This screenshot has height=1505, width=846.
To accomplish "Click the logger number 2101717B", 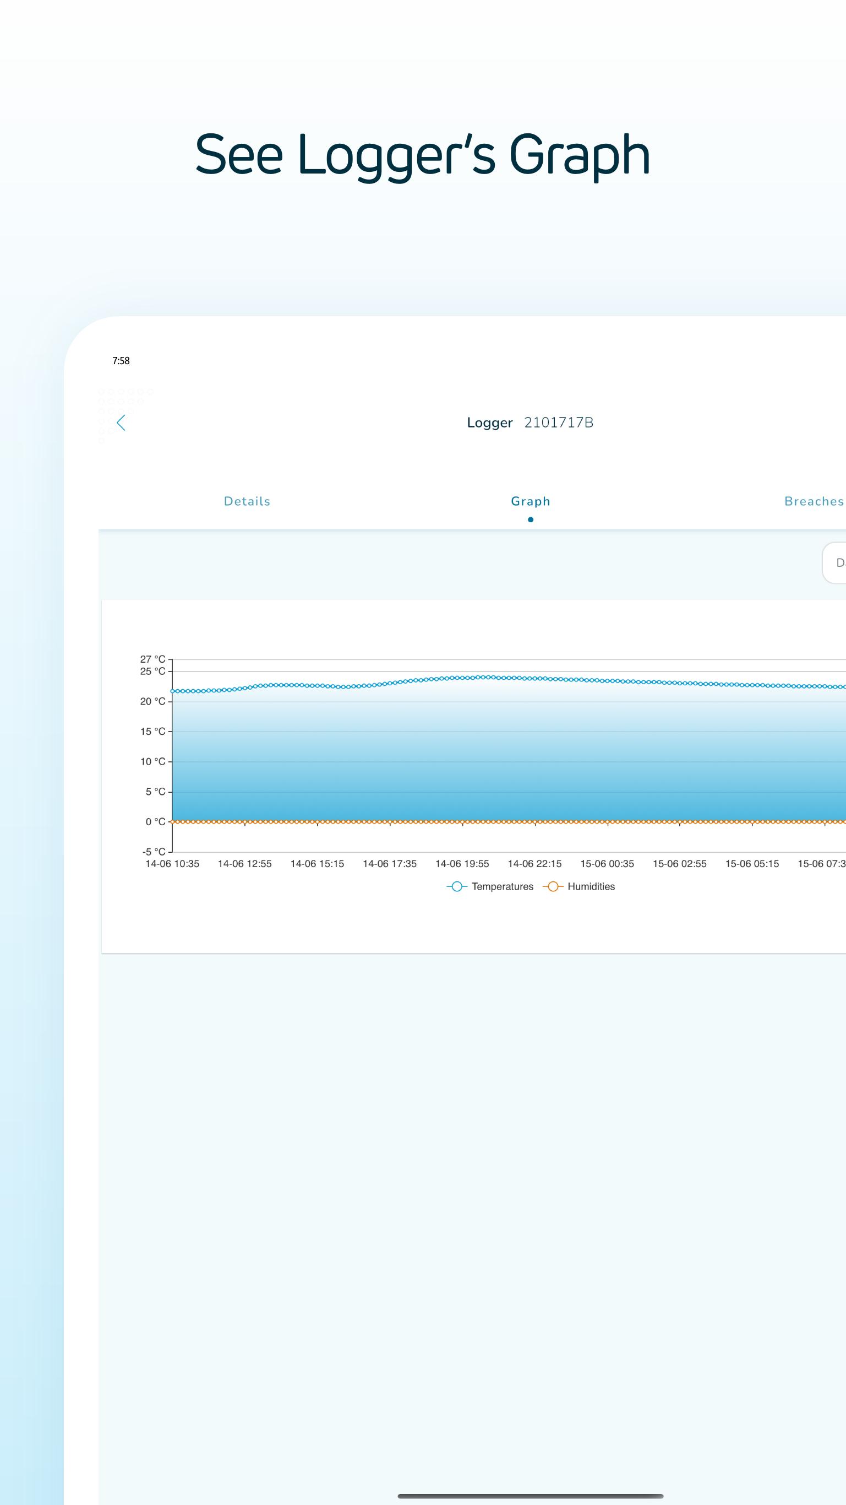I will 559,423.
